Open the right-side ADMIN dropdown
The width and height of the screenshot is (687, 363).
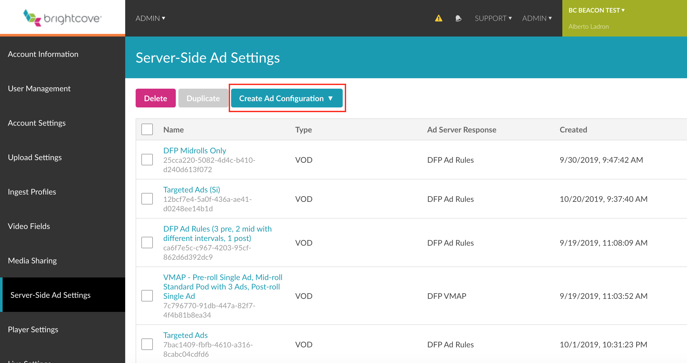point(537,18)
